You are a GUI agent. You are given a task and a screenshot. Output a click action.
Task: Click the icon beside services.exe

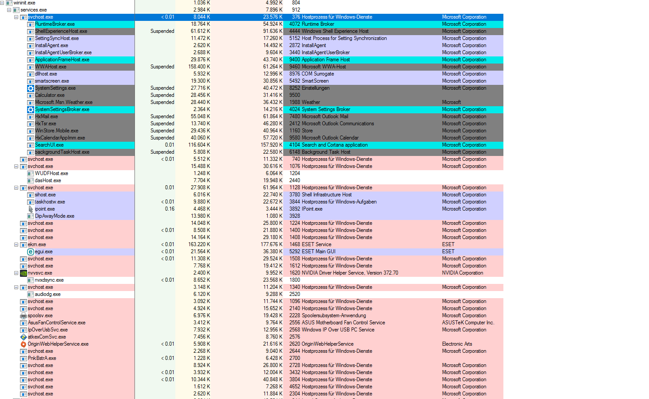coord(16,10)
